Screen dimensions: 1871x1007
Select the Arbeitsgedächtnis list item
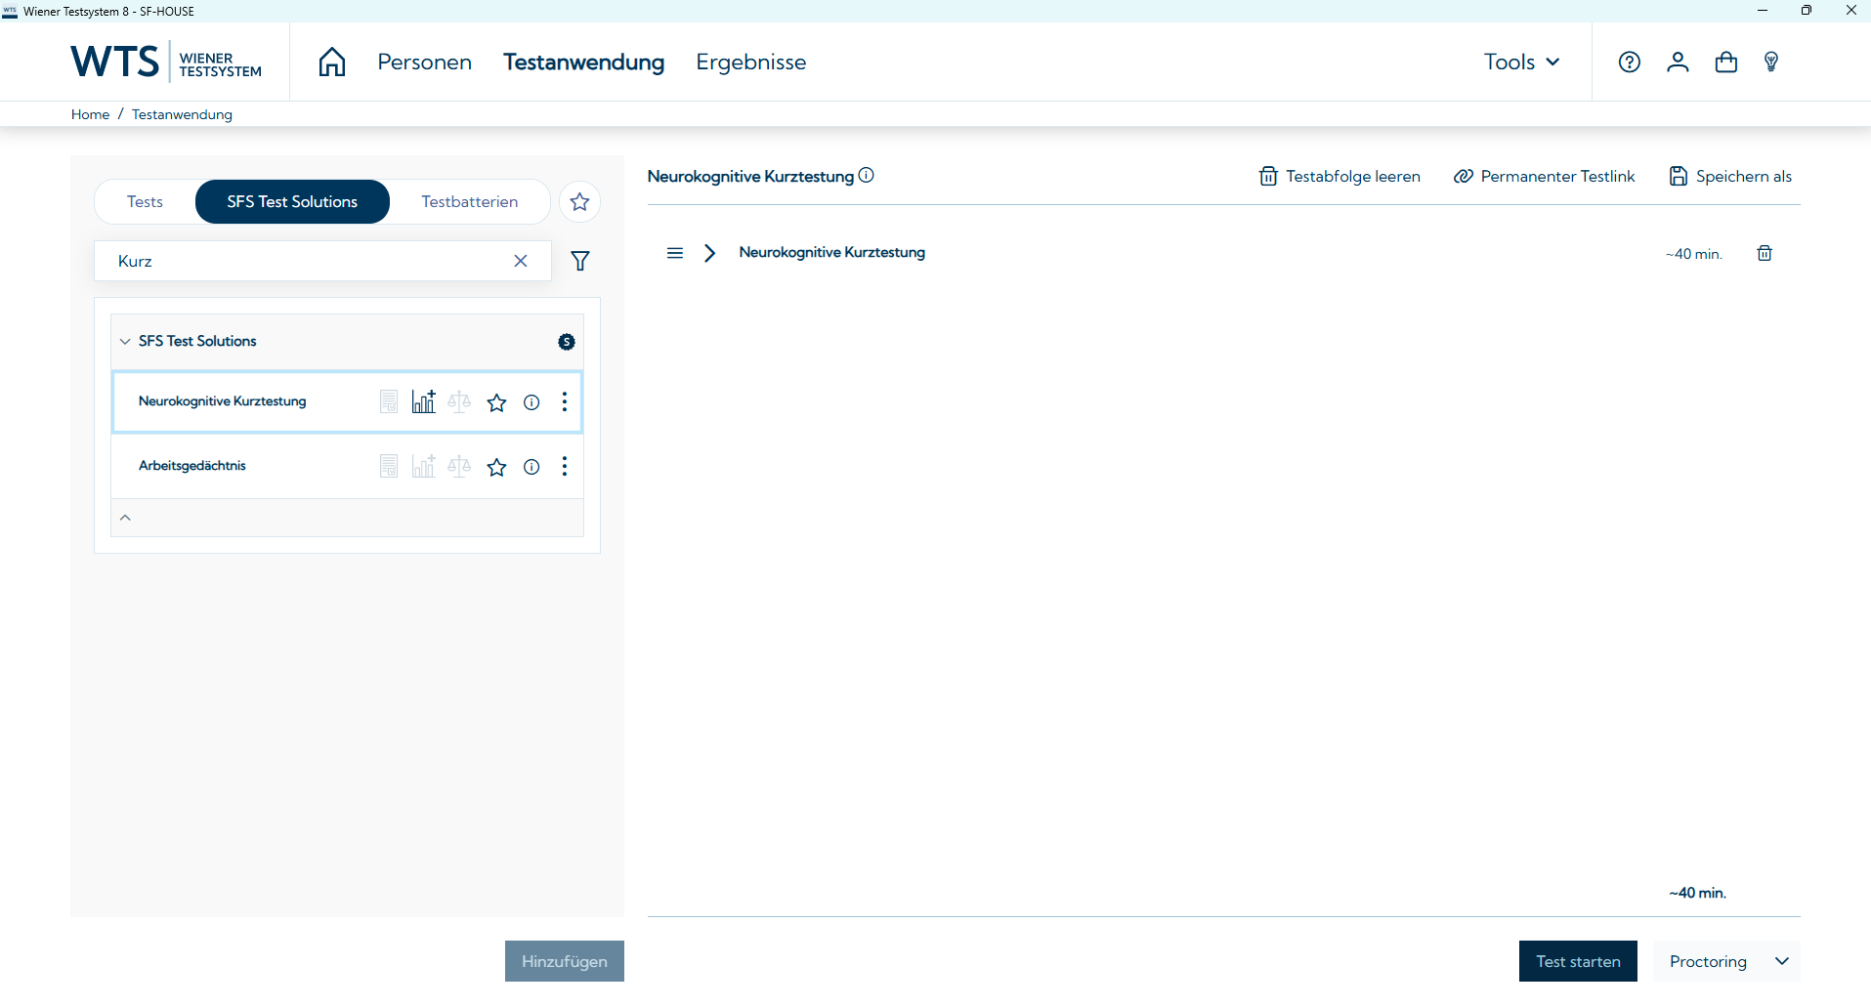click(x=347, y=466)
